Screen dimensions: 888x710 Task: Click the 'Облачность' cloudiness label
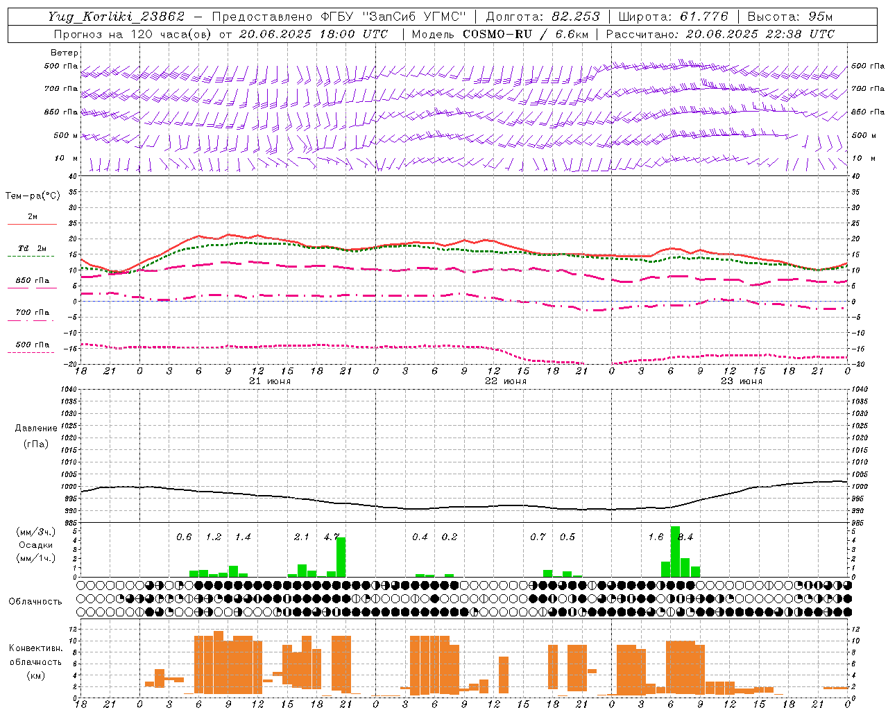click(x=35, y=602)
